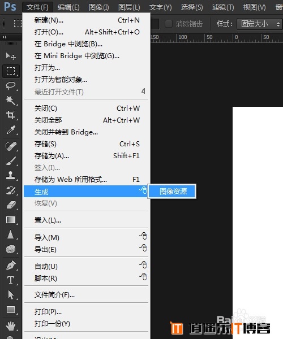The image size is (283, 339).
Task: Select the Crop tool
Action: coord(11,115)
